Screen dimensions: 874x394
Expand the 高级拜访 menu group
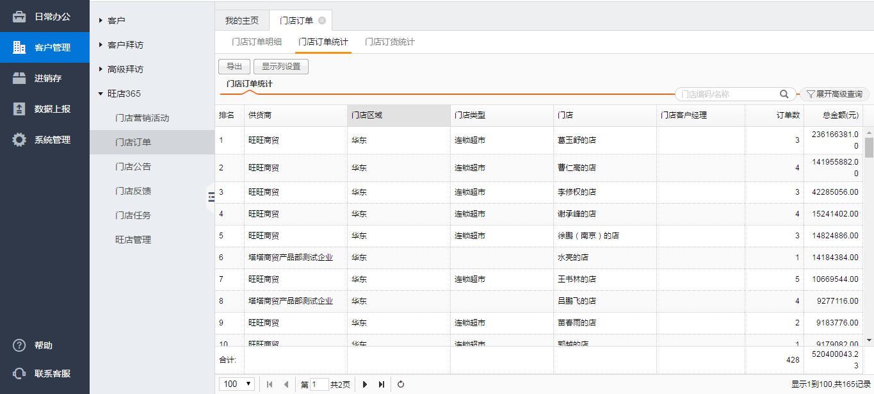[x=101, y=69]
